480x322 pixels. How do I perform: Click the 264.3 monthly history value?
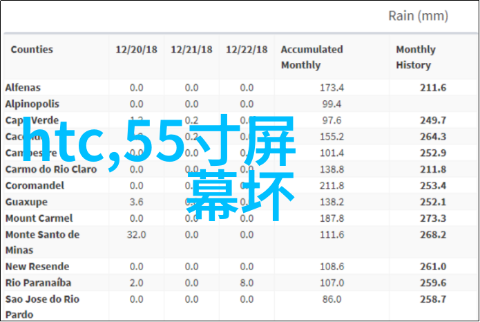pyautogui.click(x=433, y=137)
